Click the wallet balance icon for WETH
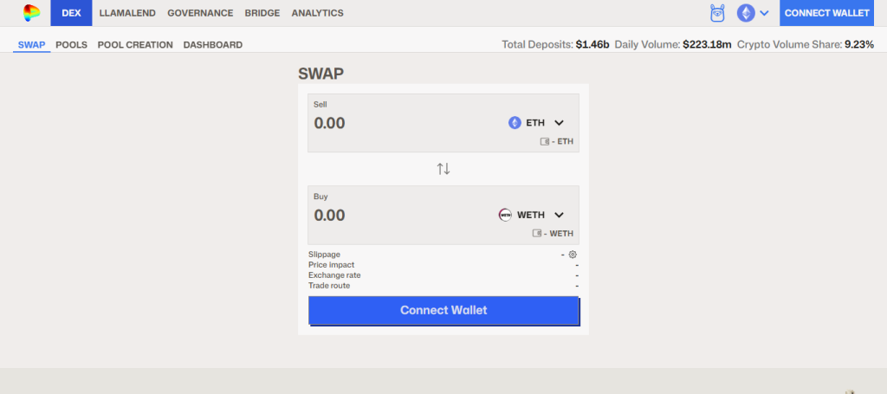887x394 pixels. coord(537,234)
